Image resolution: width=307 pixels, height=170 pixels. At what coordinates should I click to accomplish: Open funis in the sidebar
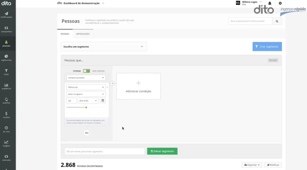(x=6, y=72)
